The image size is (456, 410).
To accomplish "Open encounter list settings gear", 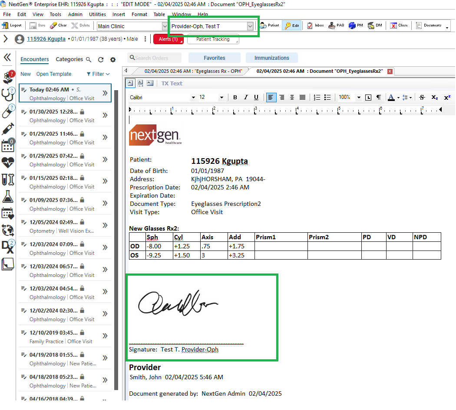I will (113, 59).
